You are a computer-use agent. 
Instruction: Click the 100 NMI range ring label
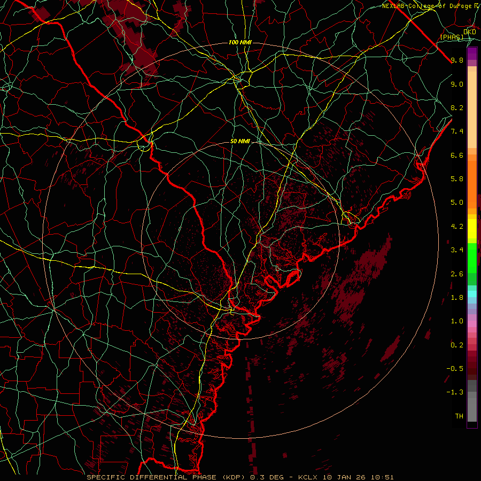[x=240, y=42]
